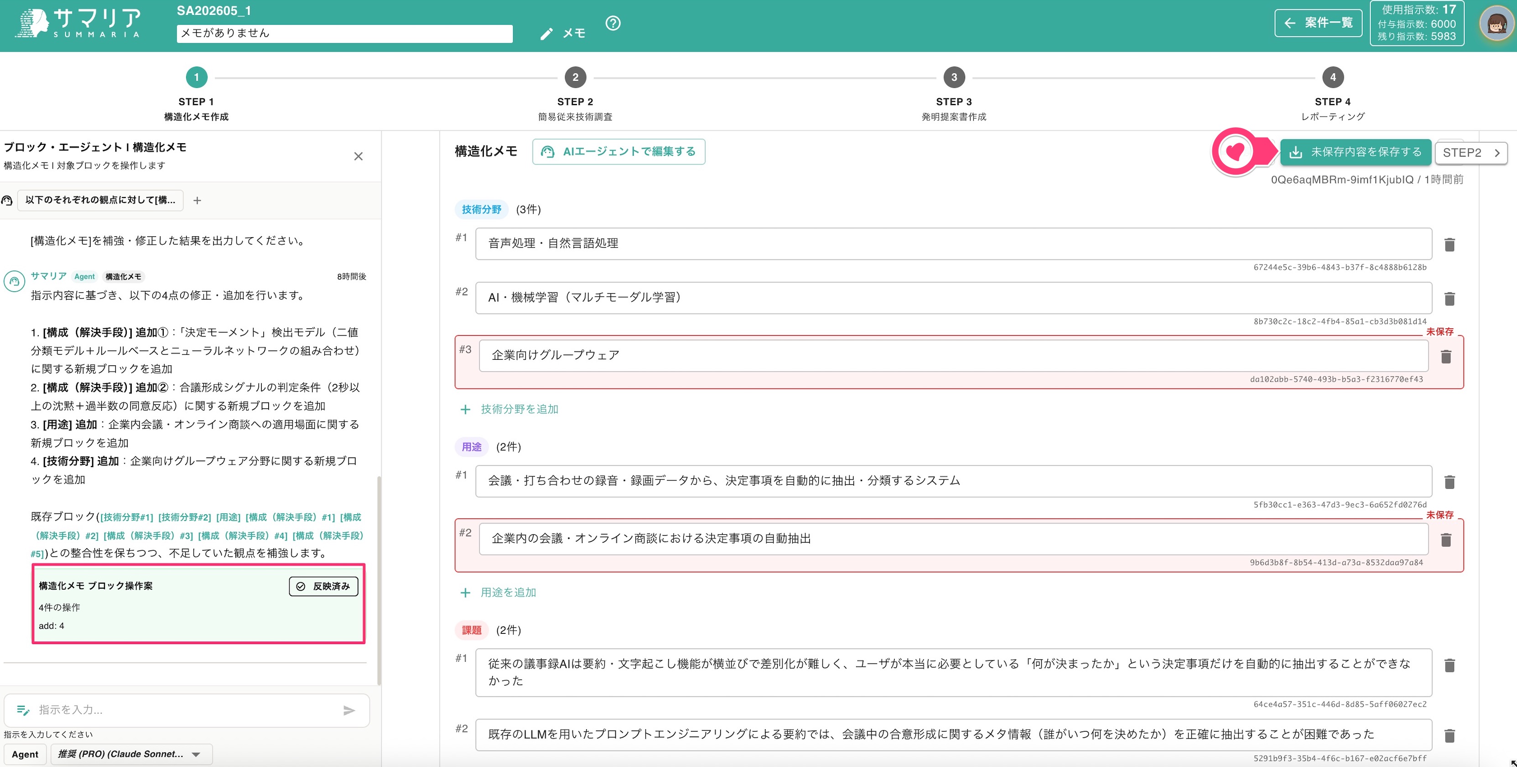This screenshot has height=767, width=1517.
Task: Edit the 会議・打ち合わせの録音 用途 field
Action: (x=953, y=481)
